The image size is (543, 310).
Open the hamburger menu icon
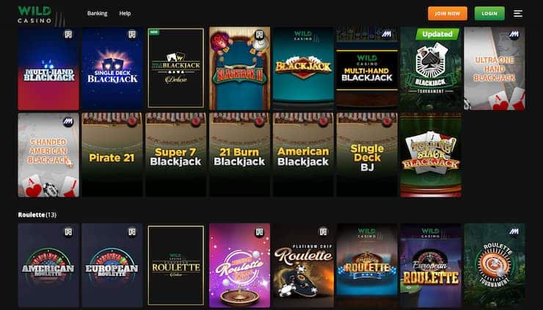[518, 13]
